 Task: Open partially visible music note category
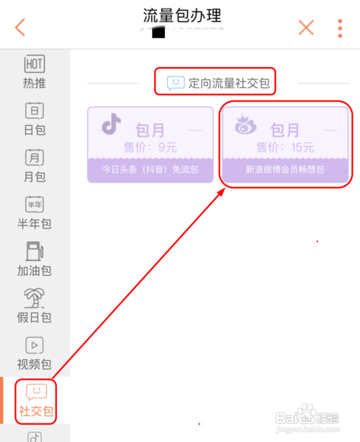tap(35, 437)
